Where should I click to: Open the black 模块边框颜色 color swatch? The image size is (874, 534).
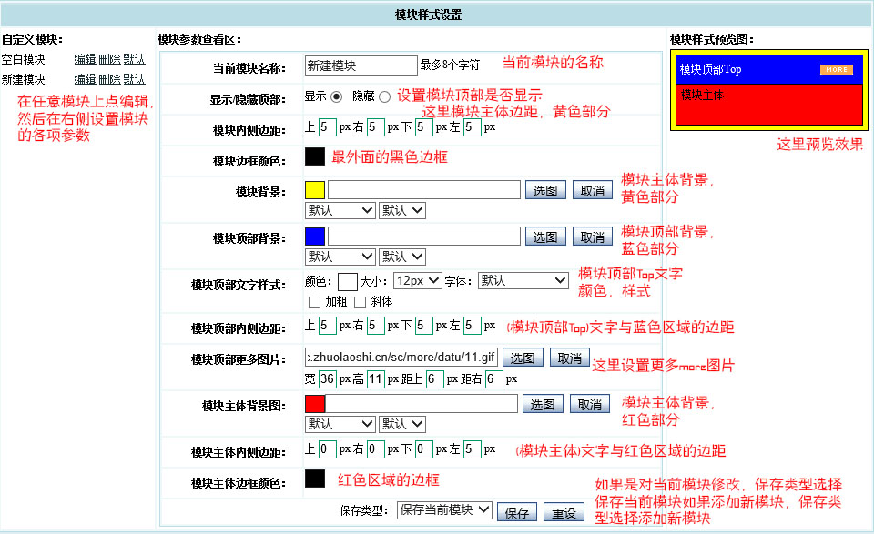(314, 156)
